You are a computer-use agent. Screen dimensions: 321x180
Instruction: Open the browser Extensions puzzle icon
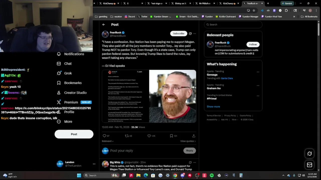pyautogui.click(x=286, y=10)
